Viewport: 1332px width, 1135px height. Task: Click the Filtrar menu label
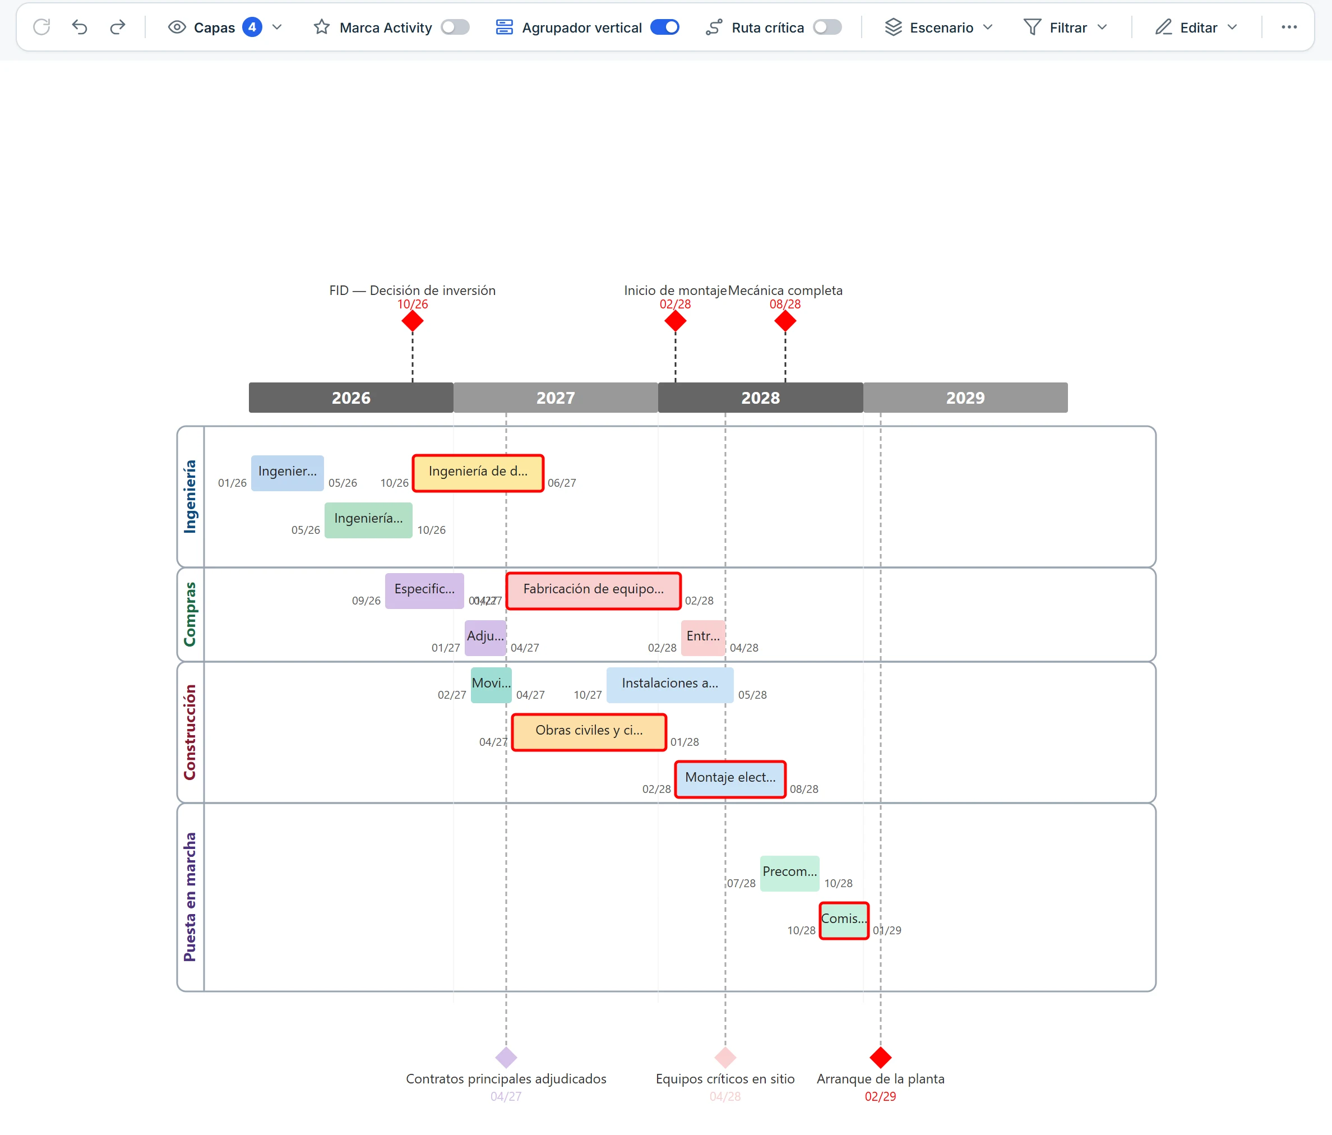(x=1068, y=27)
